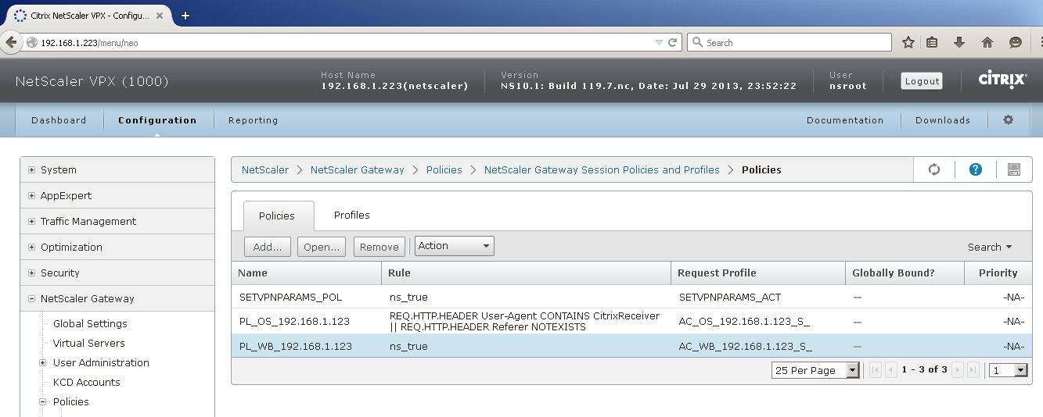Click the NetScaler Gateway breadcrumb link
Image resolution: width=1043 pixels, height=417 pixels.
[358, 169]
